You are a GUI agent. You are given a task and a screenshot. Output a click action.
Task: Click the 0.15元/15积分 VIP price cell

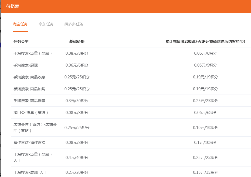pos(205,172)
